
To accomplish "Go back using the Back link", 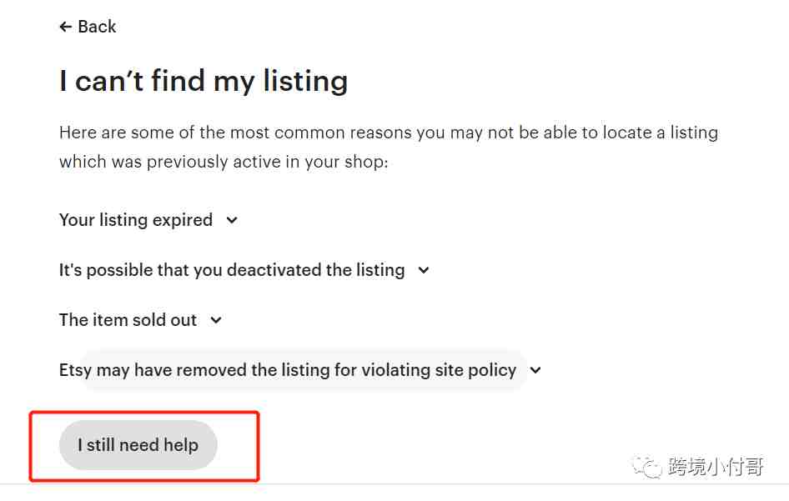I will (x=88, y=27).
